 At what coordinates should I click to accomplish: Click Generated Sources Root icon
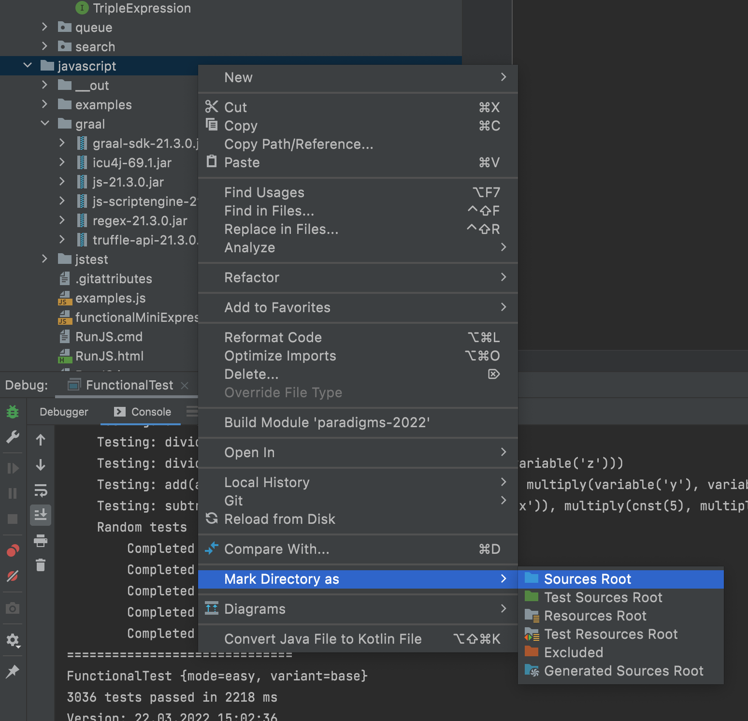tap(532, 670)
